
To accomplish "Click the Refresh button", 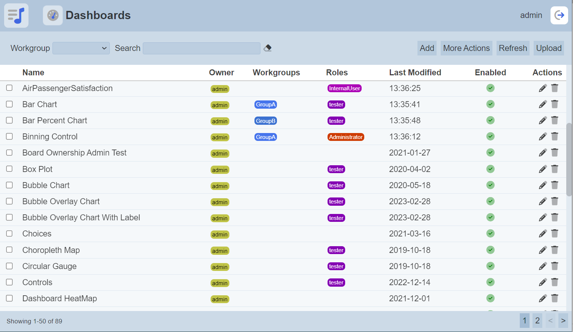I will pyautogui.click(x=513, y=48).
